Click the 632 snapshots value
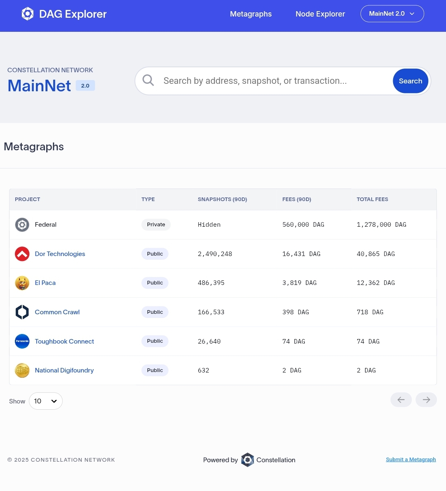 point(204,370)
